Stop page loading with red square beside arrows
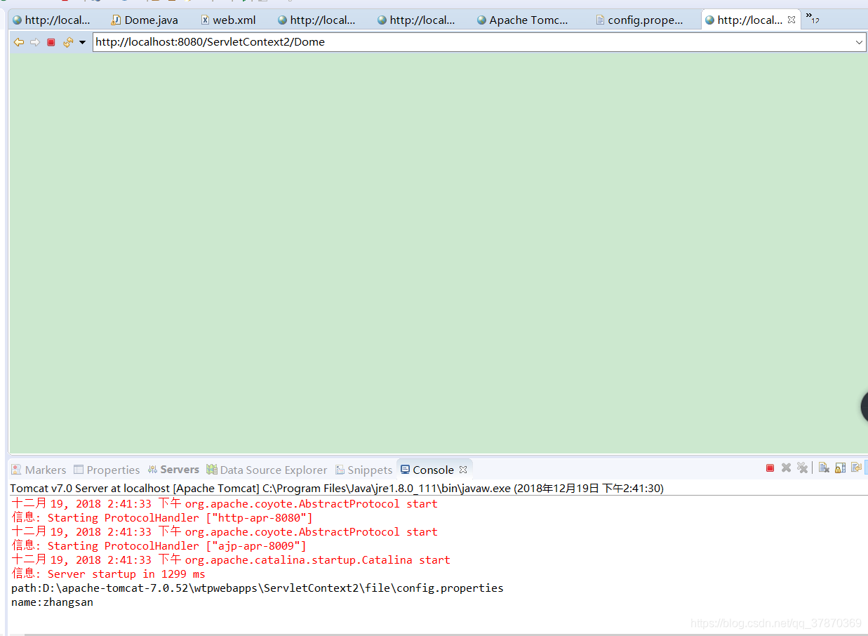 (51, 42)
